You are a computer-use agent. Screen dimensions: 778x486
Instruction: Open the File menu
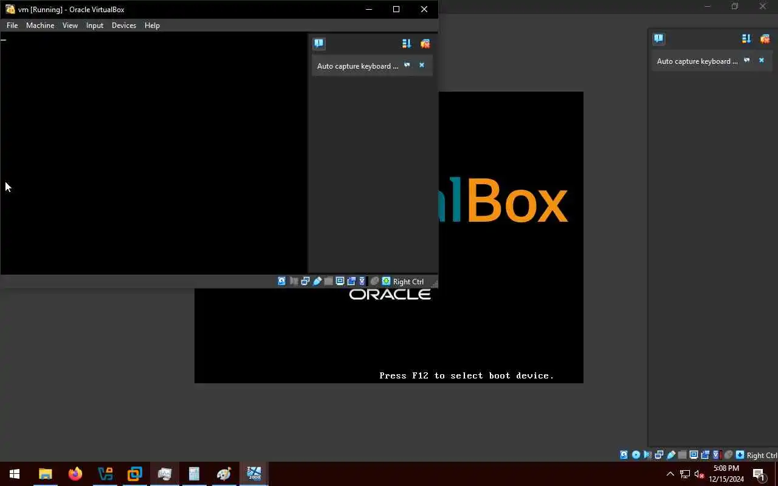[12, 26]
